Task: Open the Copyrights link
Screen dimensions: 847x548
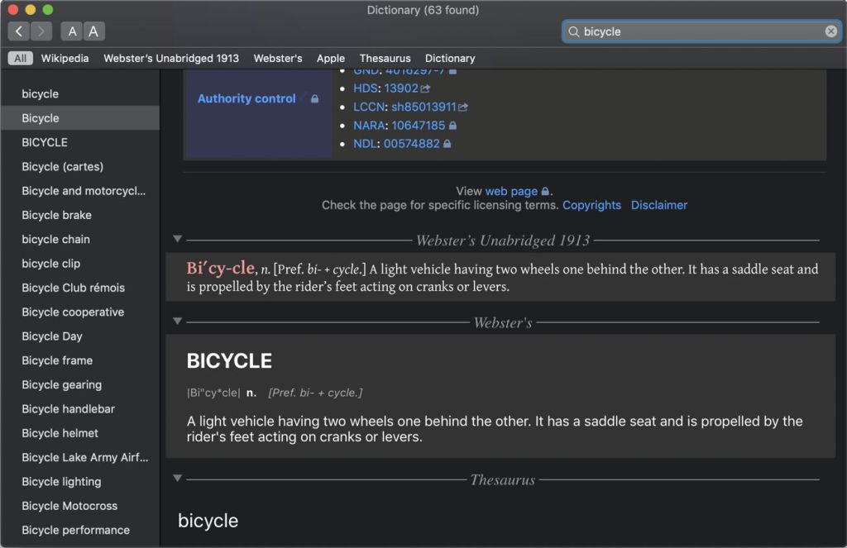Action: pos(591,205)
